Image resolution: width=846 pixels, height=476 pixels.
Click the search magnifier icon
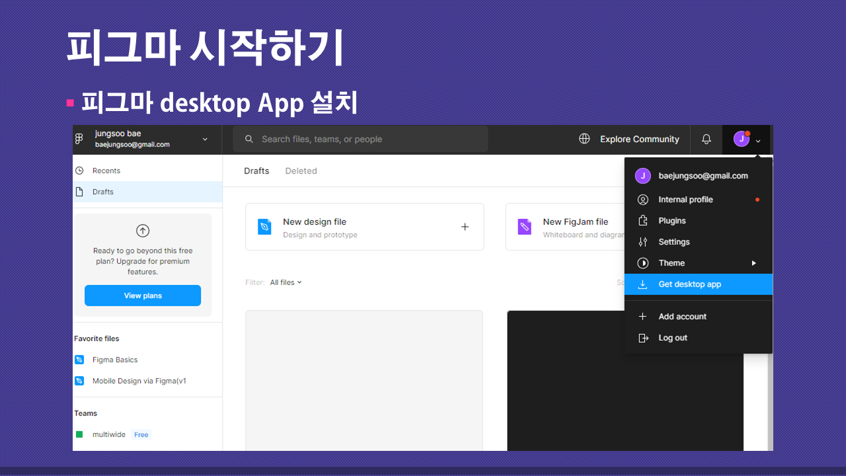pyautogui.click(x=249, y=139)
